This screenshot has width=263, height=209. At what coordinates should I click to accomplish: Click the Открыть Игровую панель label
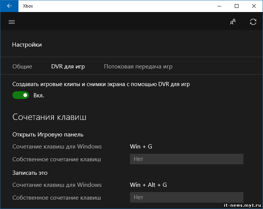pos(48,135)
